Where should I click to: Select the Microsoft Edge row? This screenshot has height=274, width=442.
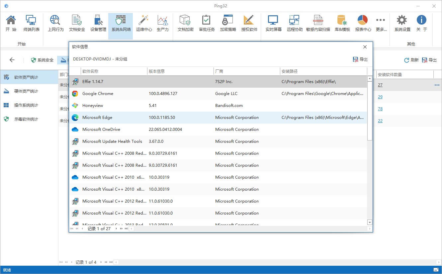(218, 118)
